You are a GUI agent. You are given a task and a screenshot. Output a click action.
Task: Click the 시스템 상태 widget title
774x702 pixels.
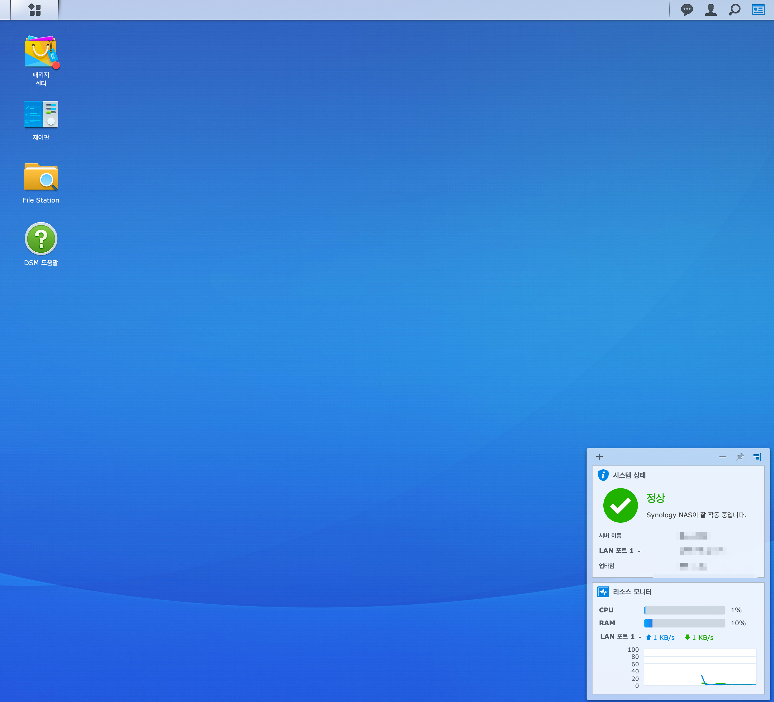pyautogui.click(x=629, y=475)
